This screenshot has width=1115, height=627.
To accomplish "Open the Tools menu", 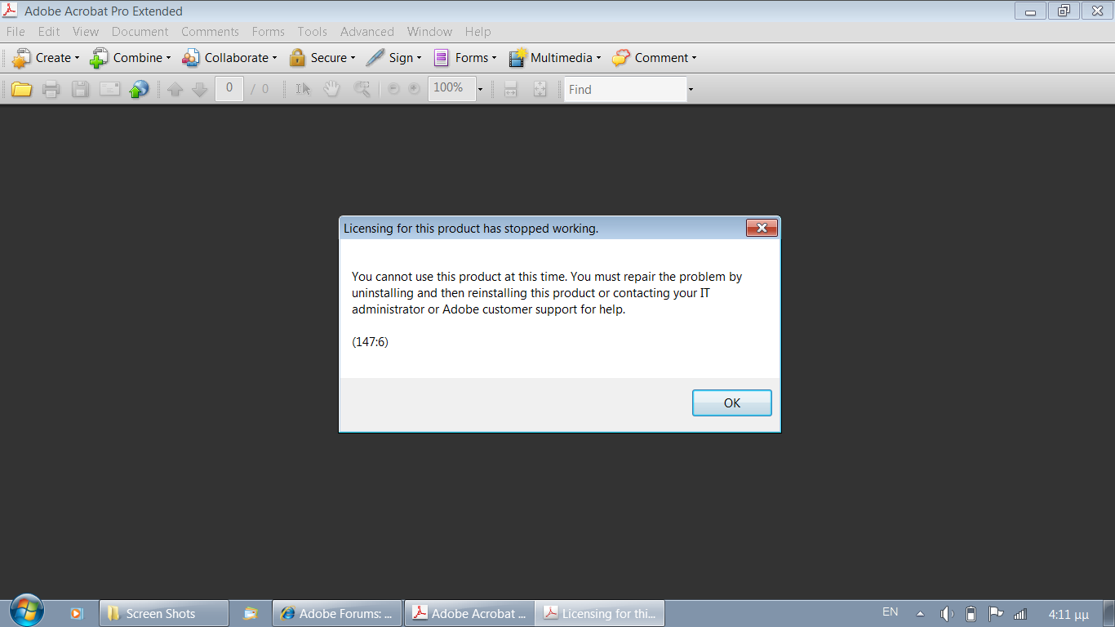I will (313, 32).
